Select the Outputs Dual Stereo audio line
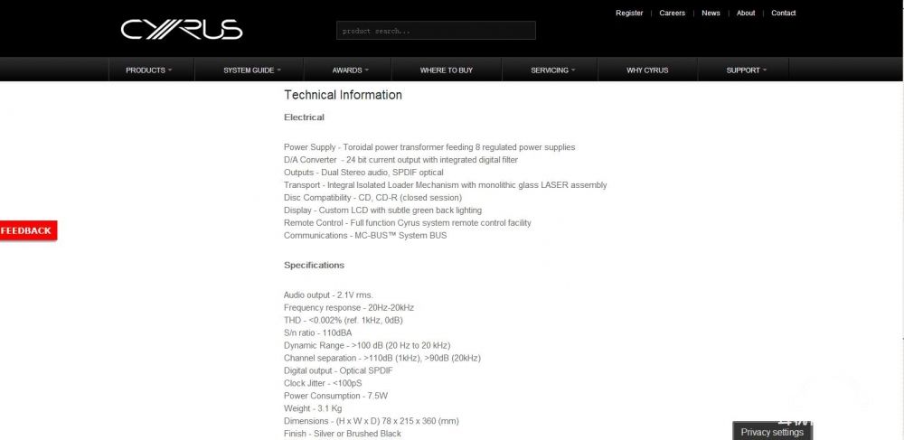The image size is (904, 440). (x=363, y=173)
